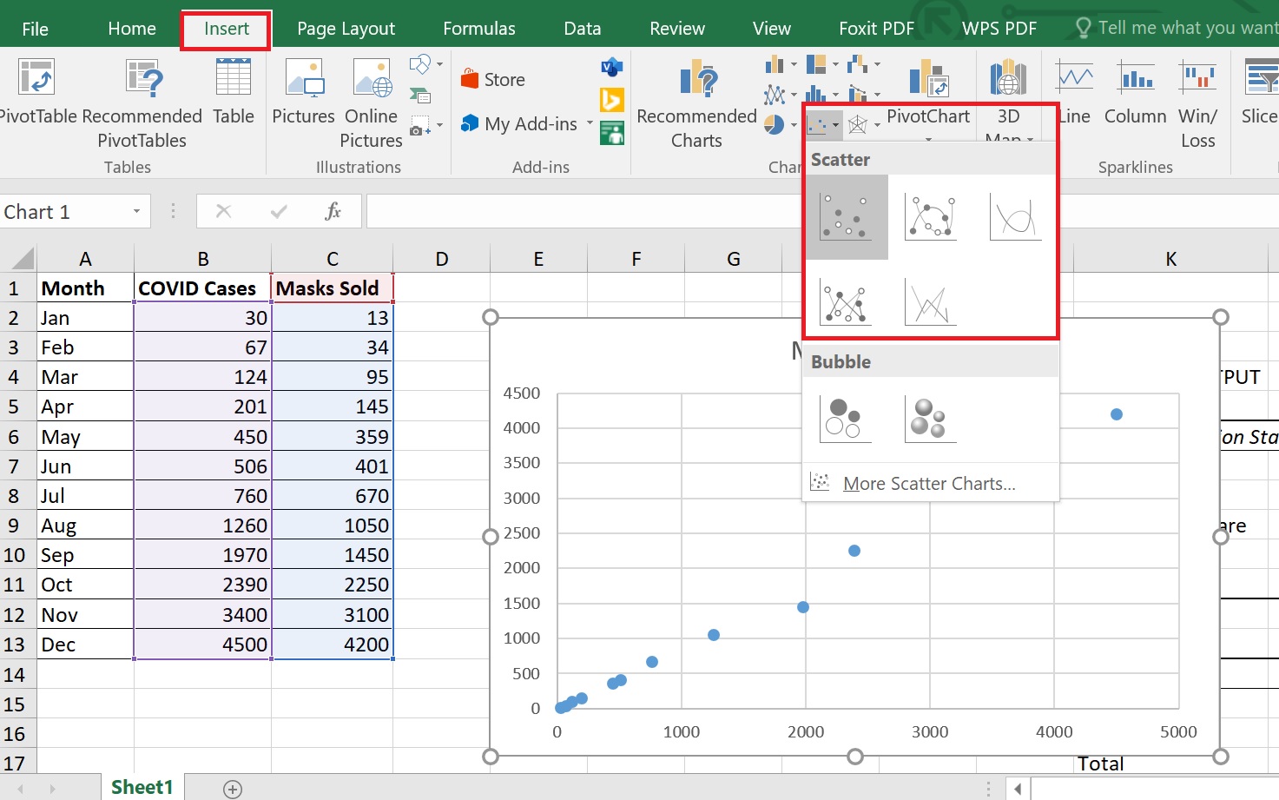Screen dimensions: 1279x800
Task: Select the 3-D Bubble chart option
Action: [930, 419]
